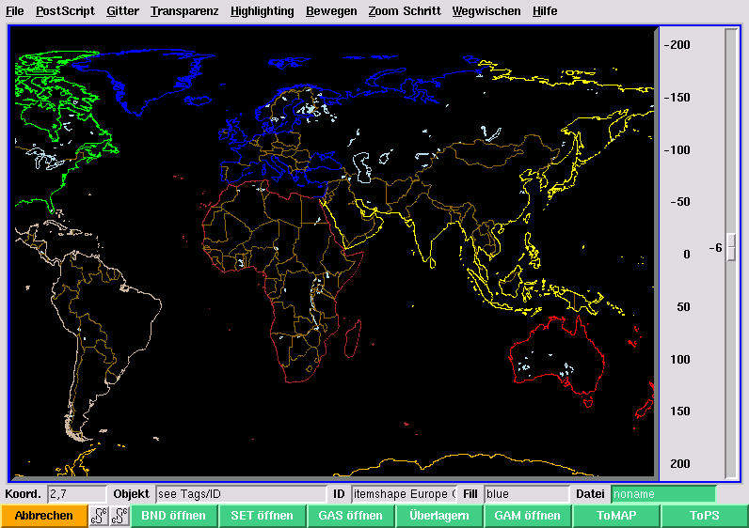
Task: Click the BND öffnen button
Action: (x=174, y=516)
